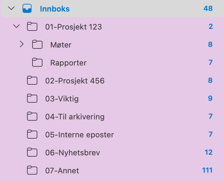Click the 03-Viktig folder icon

[x=32, y=99]
